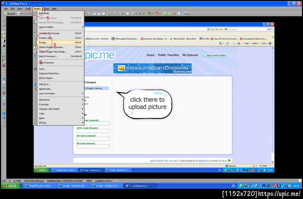Click the blue T text icon in left strip

click(4, 104)
